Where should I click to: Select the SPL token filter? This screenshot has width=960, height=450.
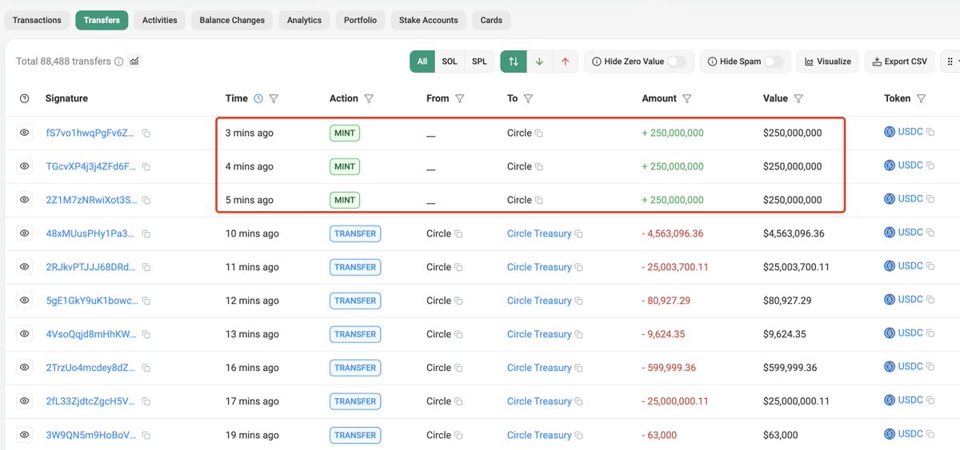tap(478, 62)
